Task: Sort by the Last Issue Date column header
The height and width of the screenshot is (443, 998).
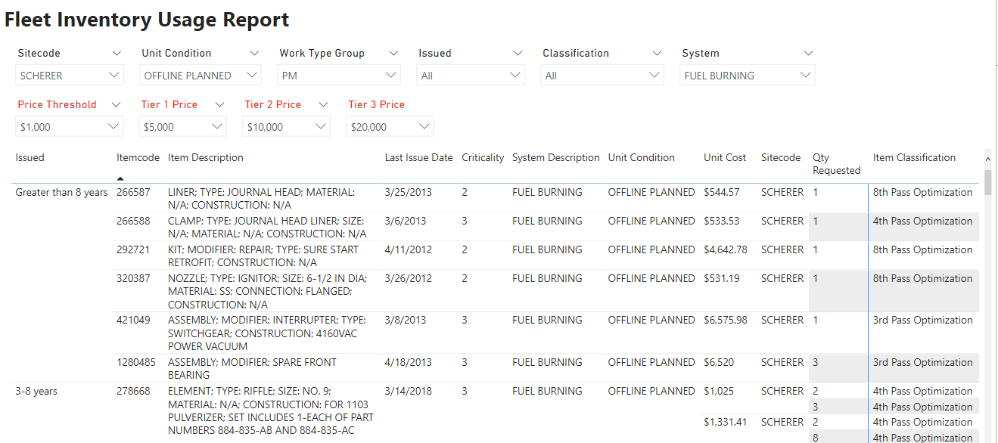Action: [418, 158]
